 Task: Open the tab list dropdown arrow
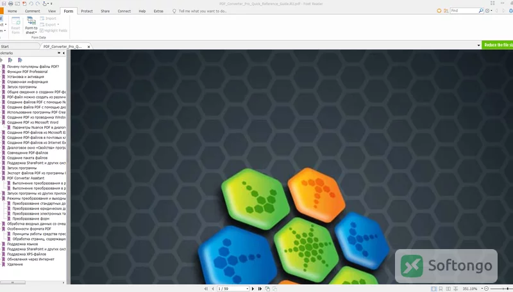478,45
